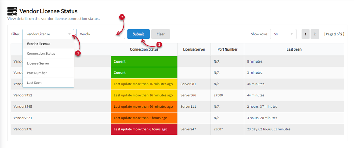Click the Server566 cell
The height and width of the screenshot is (148, 355).
tap(194, 95)
